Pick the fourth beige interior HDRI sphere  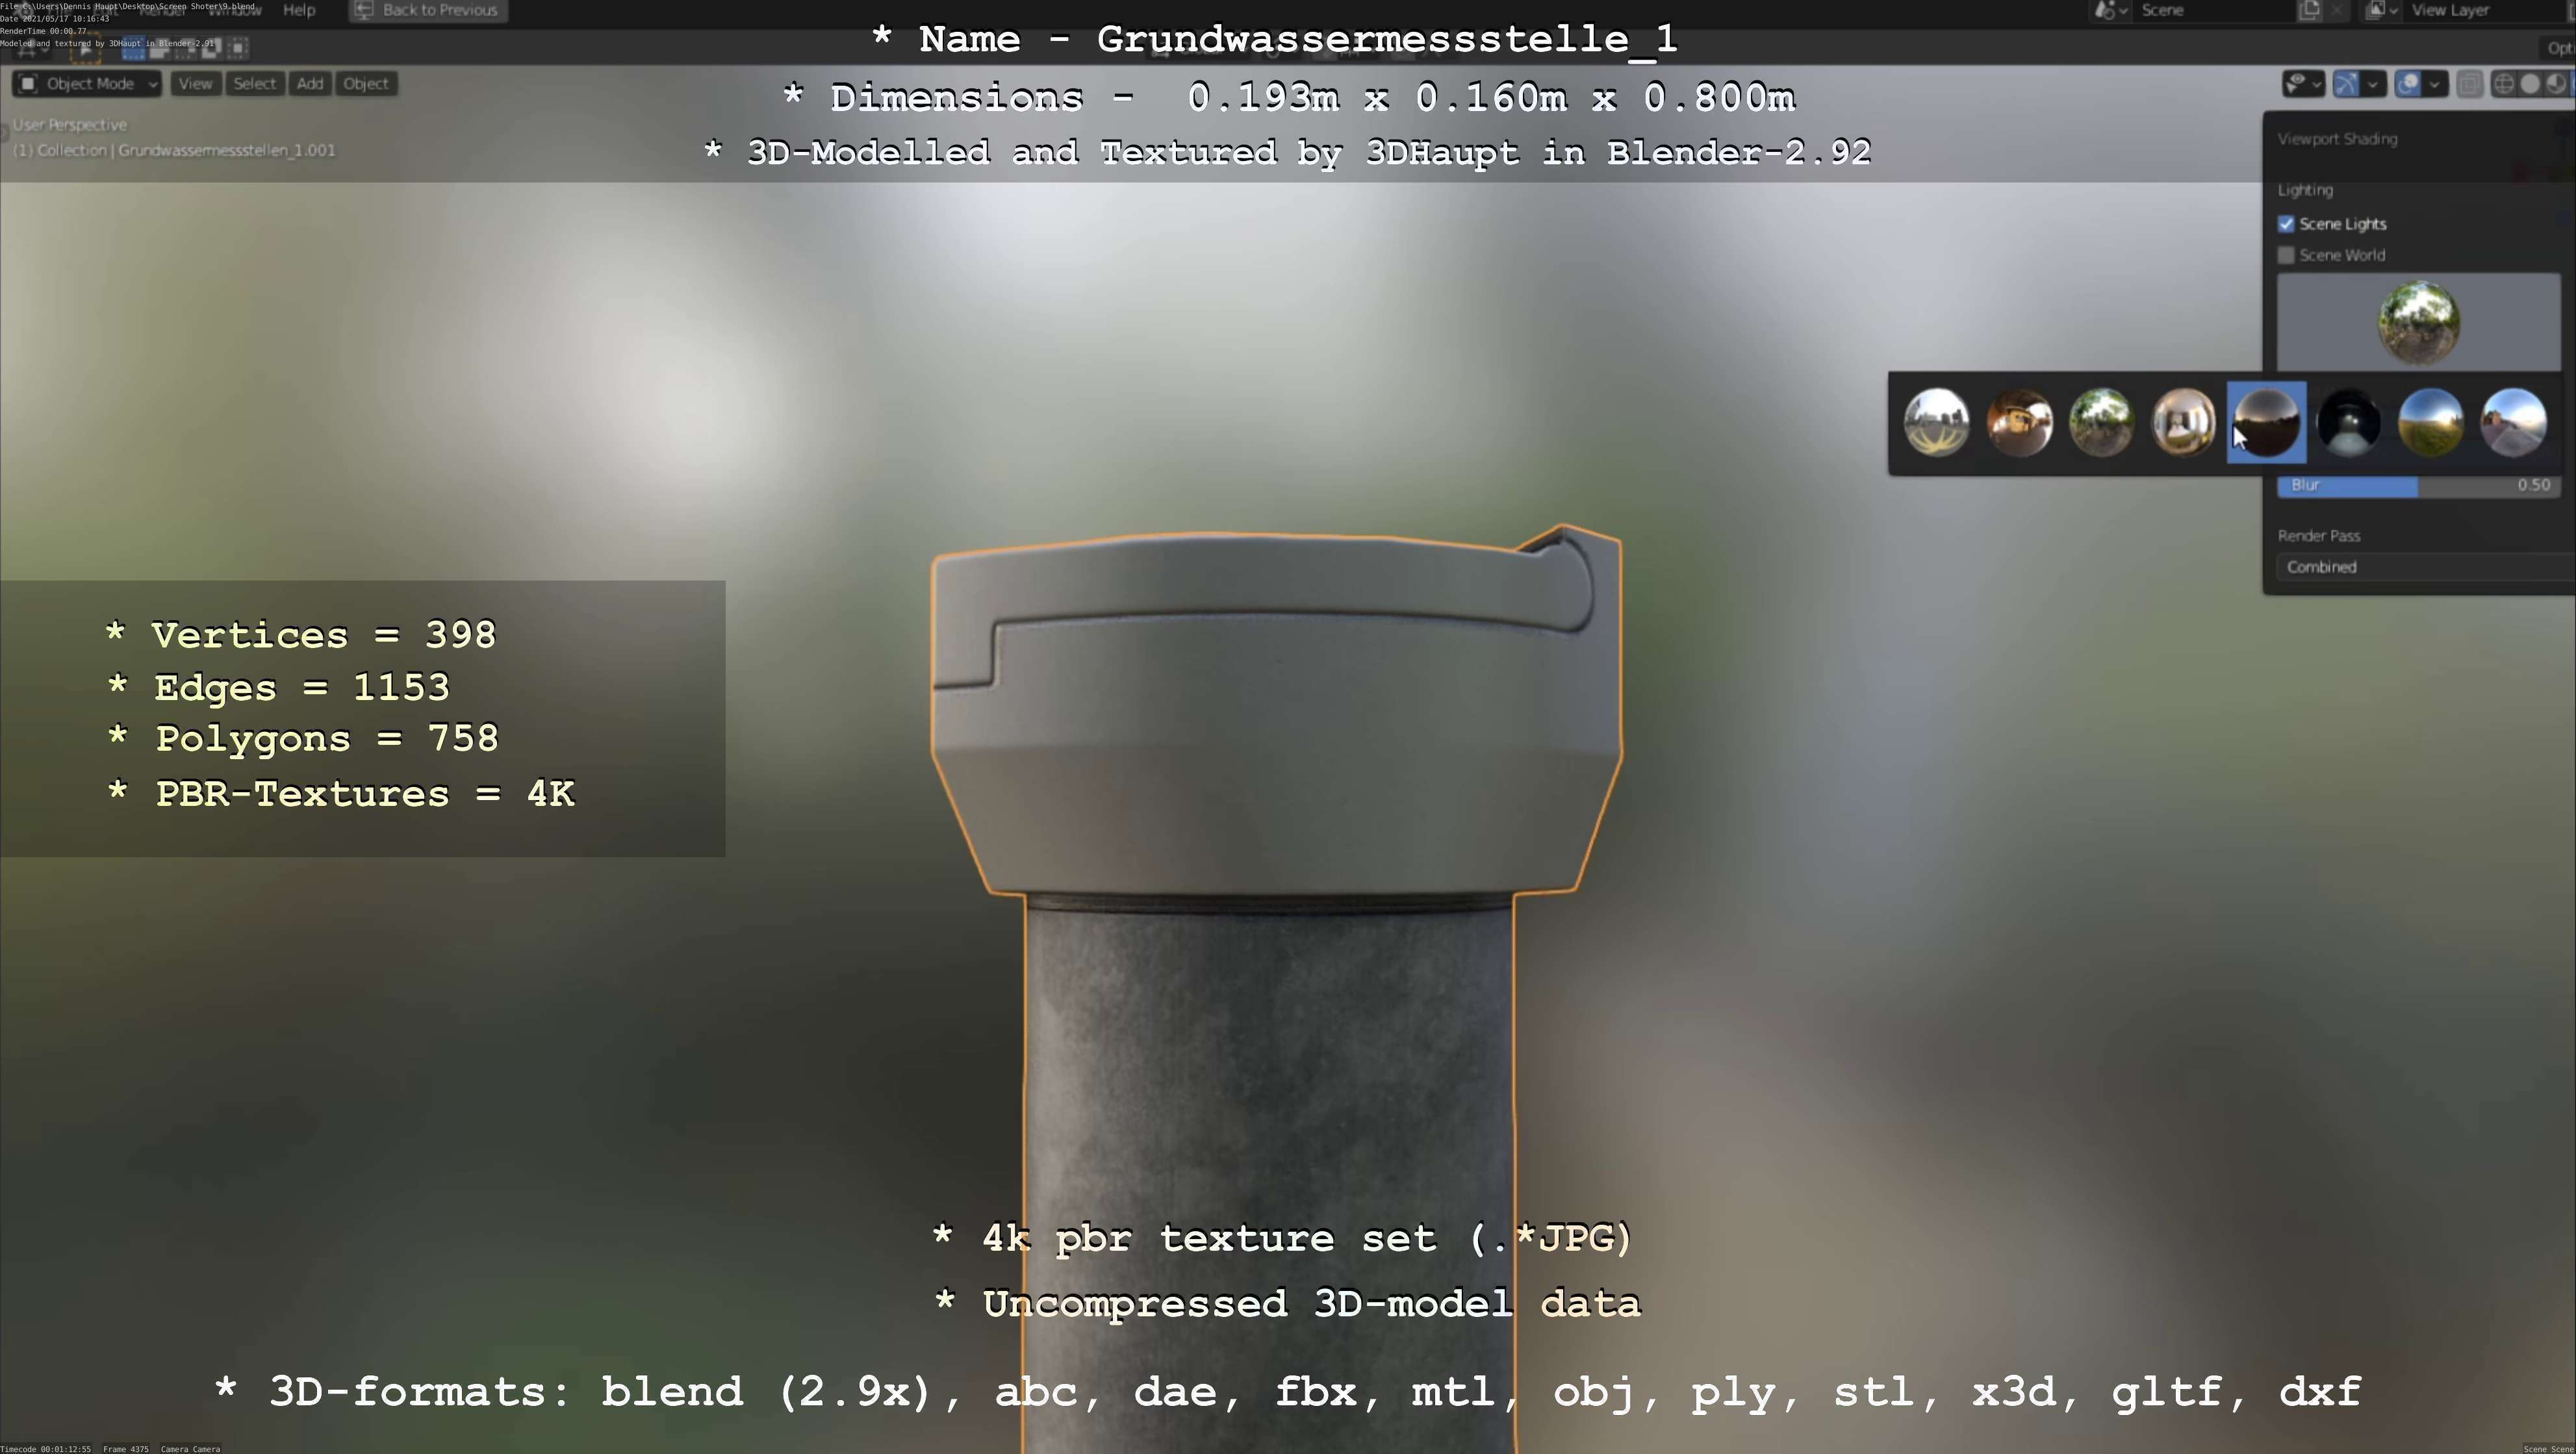tap(2183, 421)
